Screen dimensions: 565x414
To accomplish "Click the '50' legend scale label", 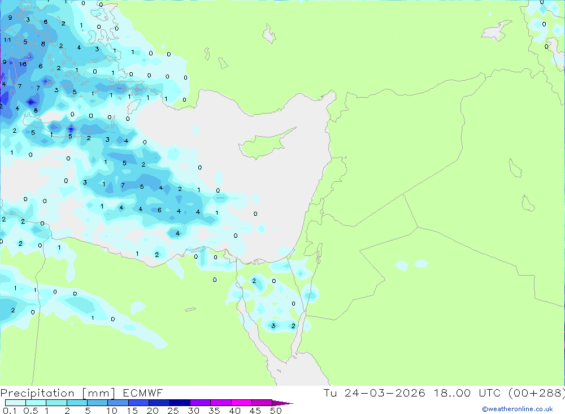I will pyautogui.click(x=276, y=411).
